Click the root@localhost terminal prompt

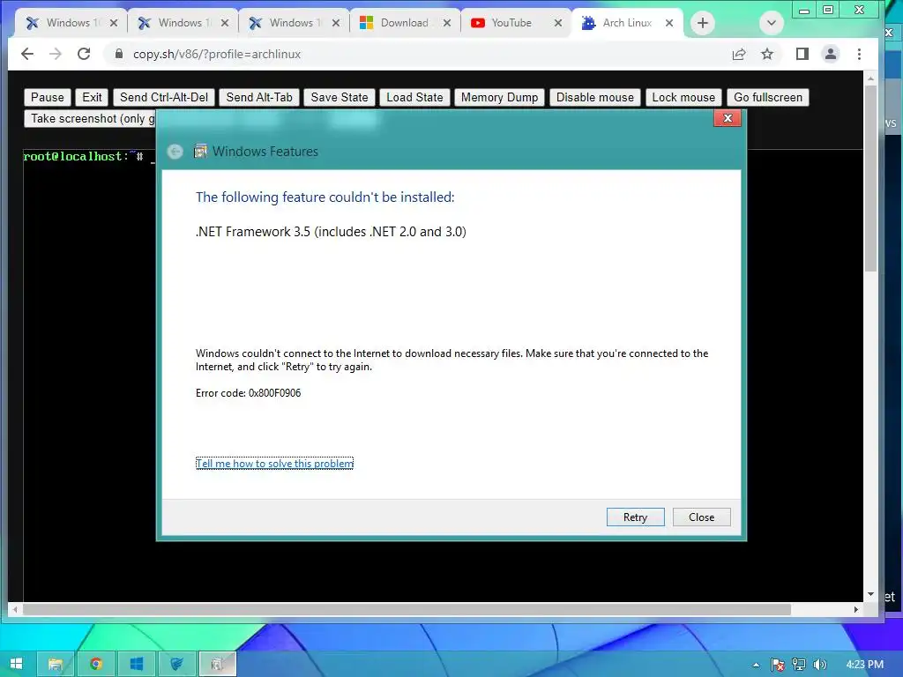pos(83,156)
